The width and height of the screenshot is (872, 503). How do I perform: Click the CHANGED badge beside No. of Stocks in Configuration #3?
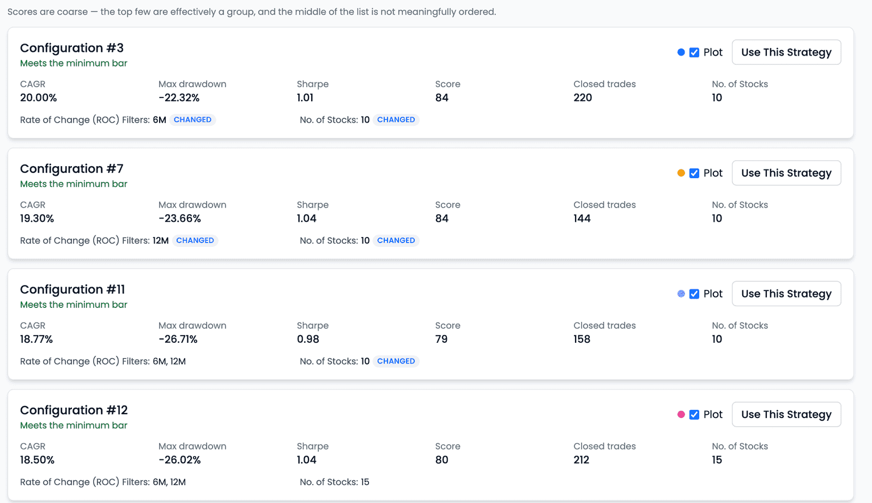click(396, 120)
